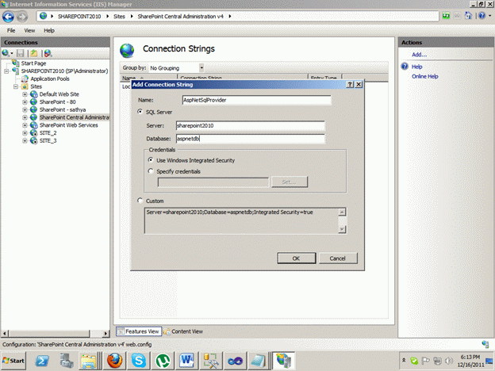Screen dimensions: 495x371
Task: Select the SQL Server radio button
Action: pyautogui.click(x=140, y=112)
